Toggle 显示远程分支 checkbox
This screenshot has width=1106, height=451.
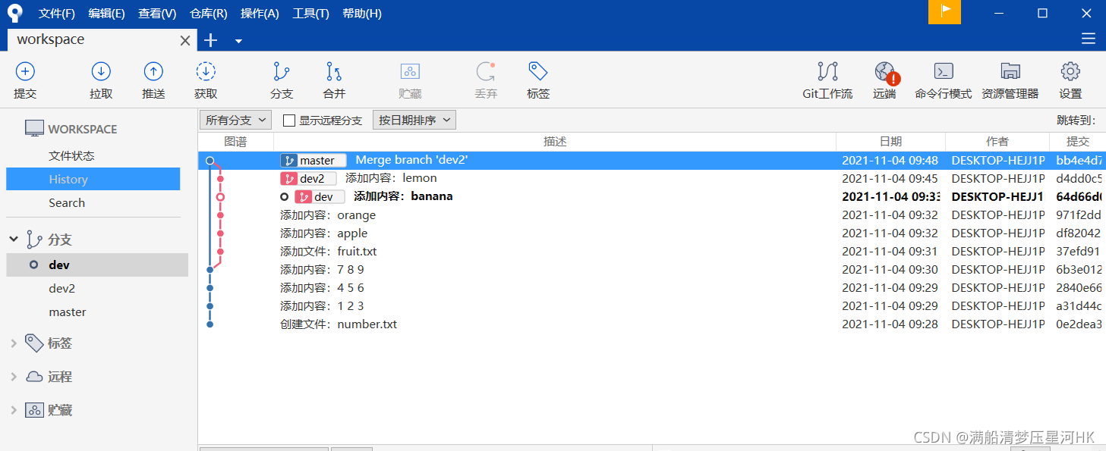288,120
